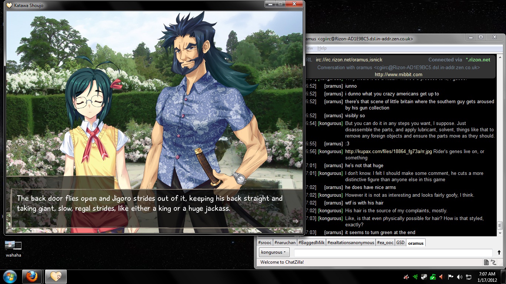506x284 pixels.
Task: Switch to the GSD tab
Action: pyautogui.click(x=400, y=243)
